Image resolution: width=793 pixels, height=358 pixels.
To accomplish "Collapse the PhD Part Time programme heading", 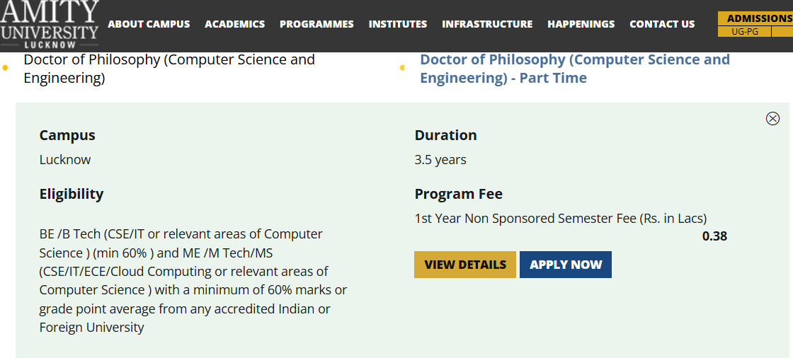I will click(574, 69).
